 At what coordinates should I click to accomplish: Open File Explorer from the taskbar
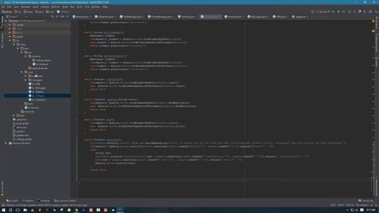pyautogui.click(x=25, y=210)
